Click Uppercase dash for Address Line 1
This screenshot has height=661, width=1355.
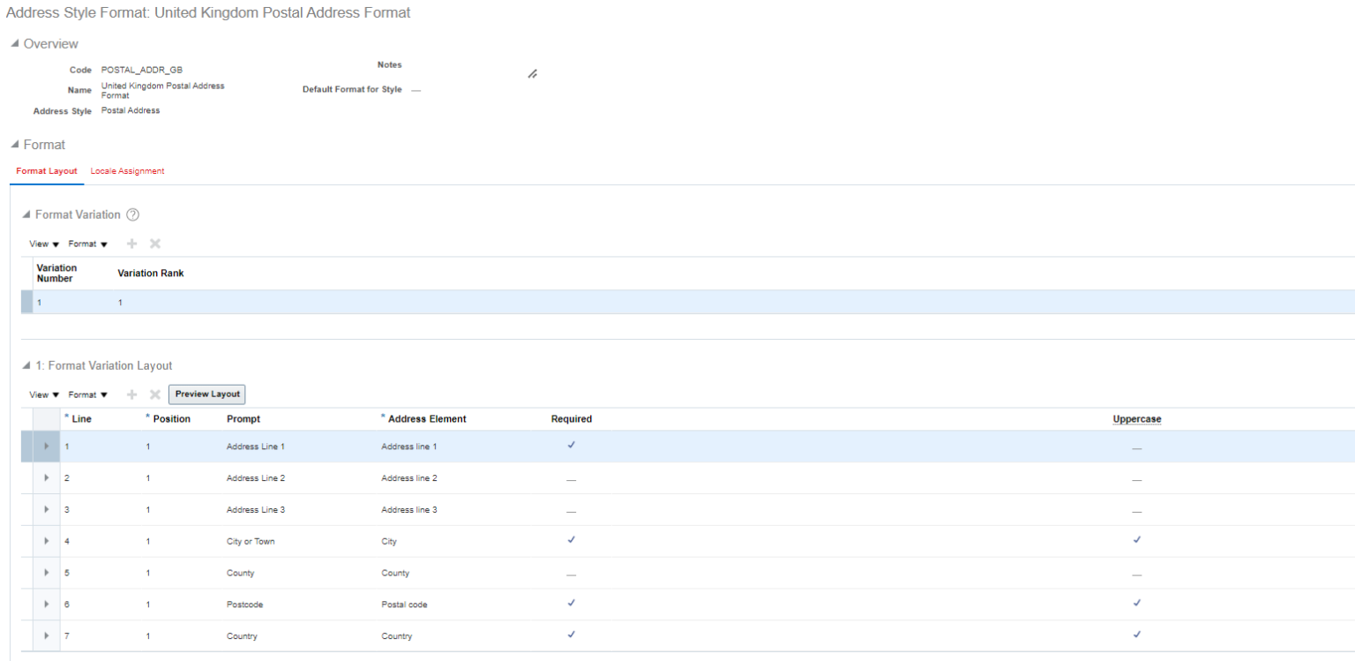point(1136,448)
